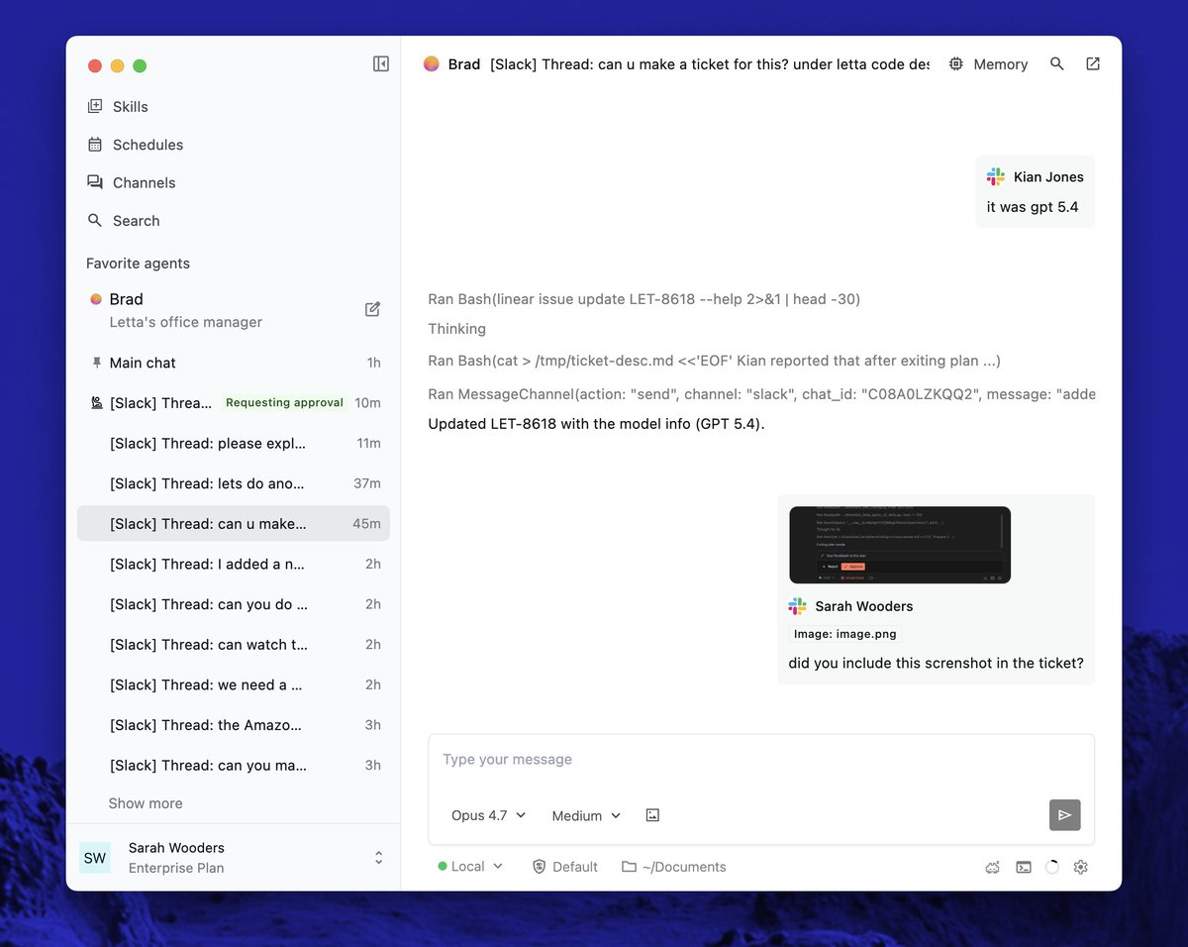
Task: Click the send message button
Action: pyautogui.click(x=1065, y=815)
